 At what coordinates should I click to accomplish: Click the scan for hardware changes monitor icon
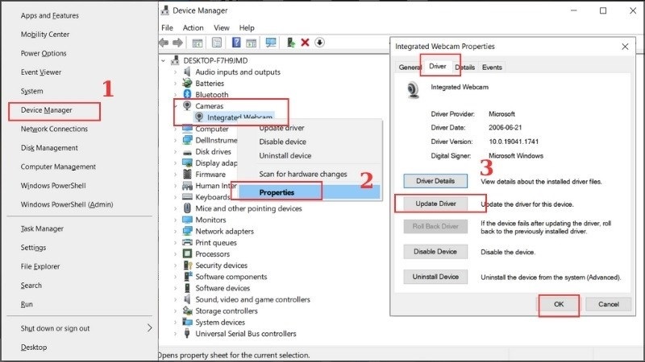tap(271, 43)
